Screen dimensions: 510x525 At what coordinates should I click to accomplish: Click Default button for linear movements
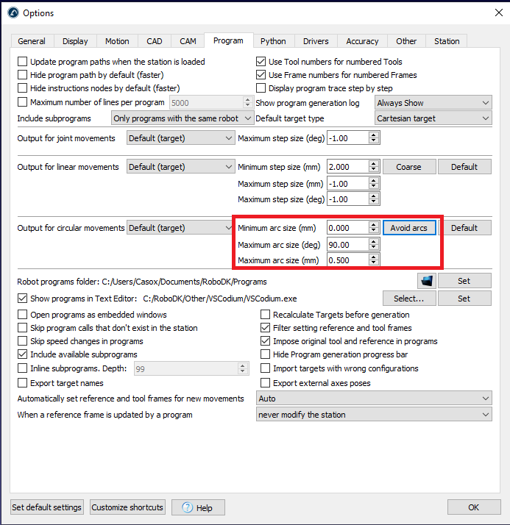[464, 167]
